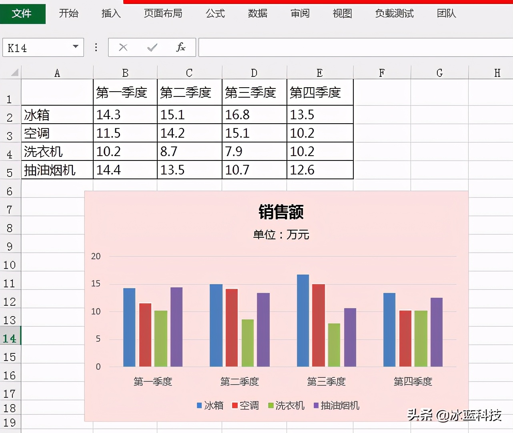
Task: Select column D header
Action: tap(254, 73)
